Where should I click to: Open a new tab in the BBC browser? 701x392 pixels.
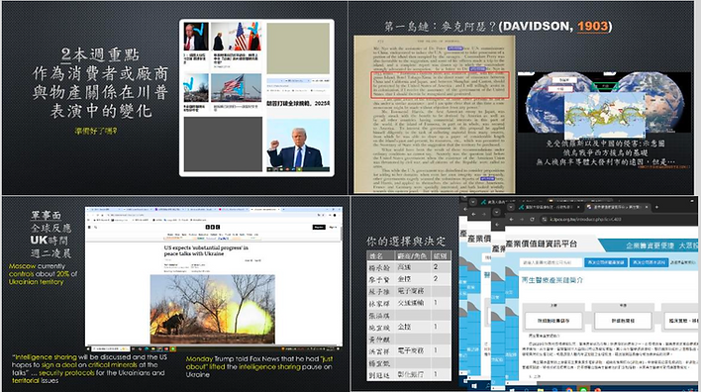coord(283,209)
